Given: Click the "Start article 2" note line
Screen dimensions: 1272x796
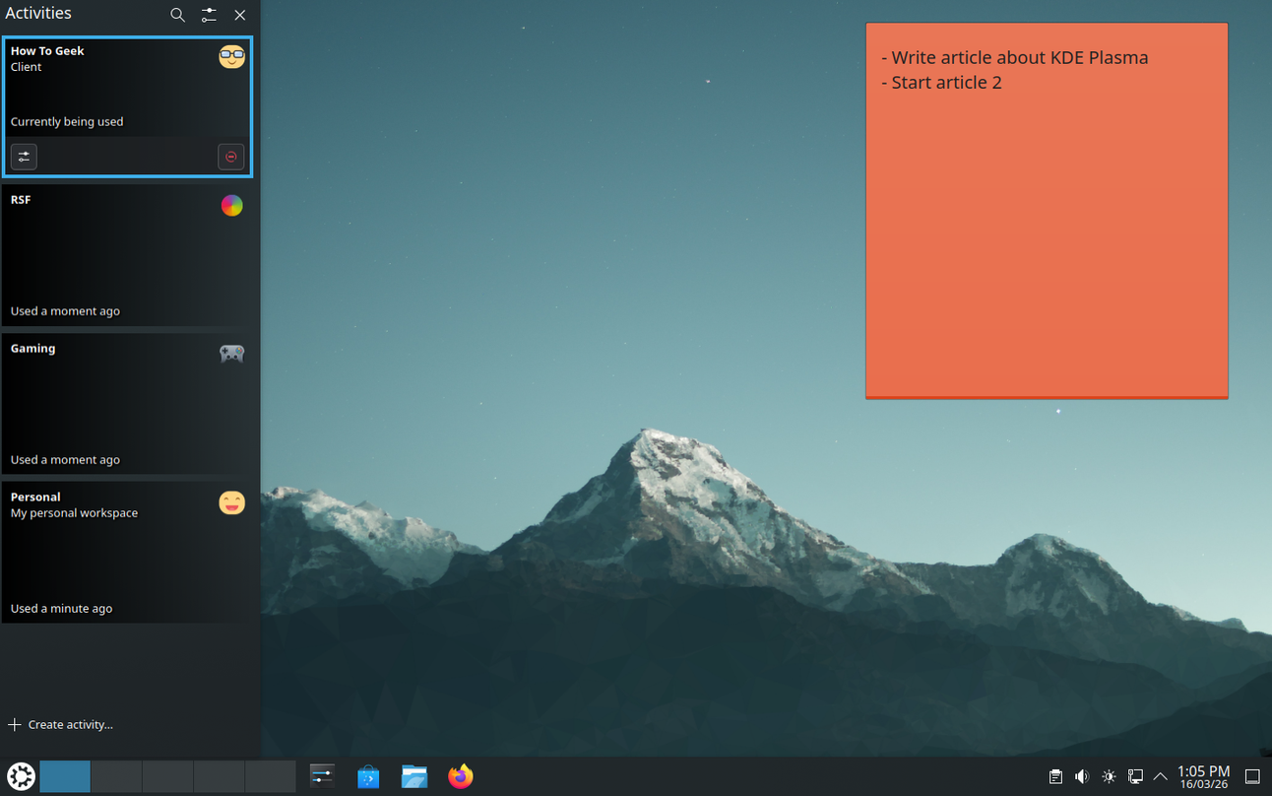Looking at the screenshot, I should pos(942,82).
